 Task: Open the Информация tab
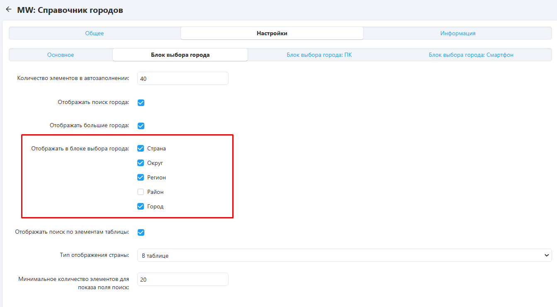[x=457, y=33]
